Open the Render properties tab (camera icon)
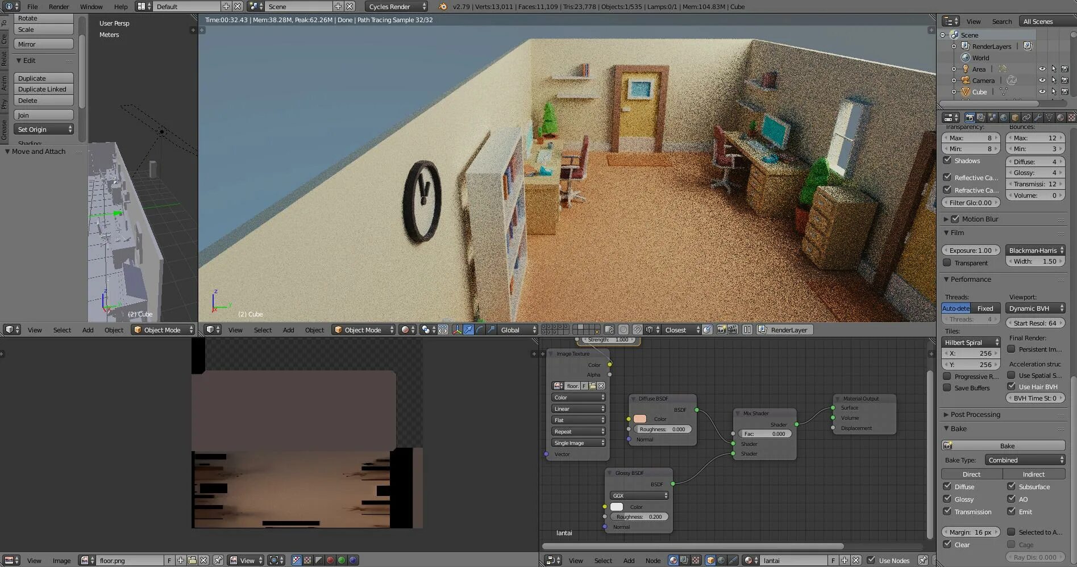 (x=970, y=118)
